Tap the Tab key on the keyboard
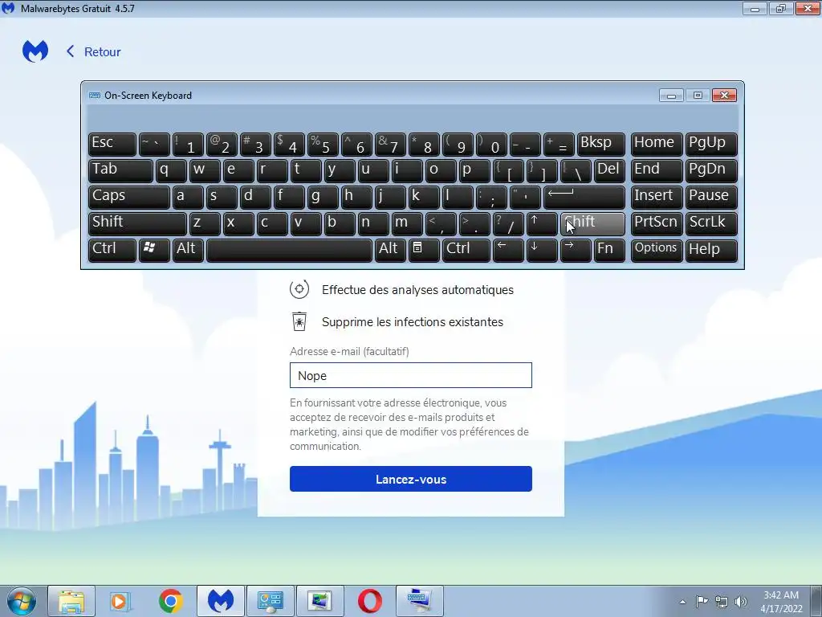 (x=120, y=170)
